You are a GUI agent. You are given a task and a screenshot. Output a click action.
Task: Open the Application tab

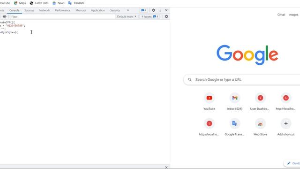click(x=98, y=10)
